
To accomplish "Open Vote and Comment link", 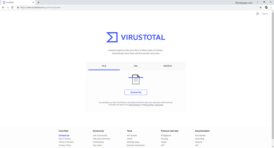I will click(x=101, y=139).
